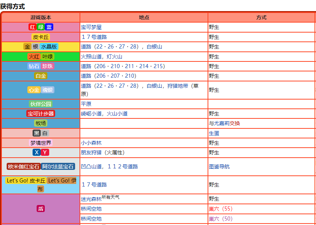
Task: Click the 方式 column header
Action: pyautogui.click(x=261, y=17)
